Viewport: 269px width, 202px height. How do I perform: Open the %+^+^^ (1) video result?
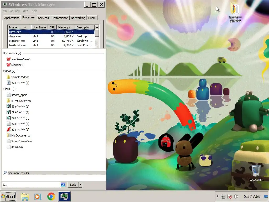pos(18,83)
